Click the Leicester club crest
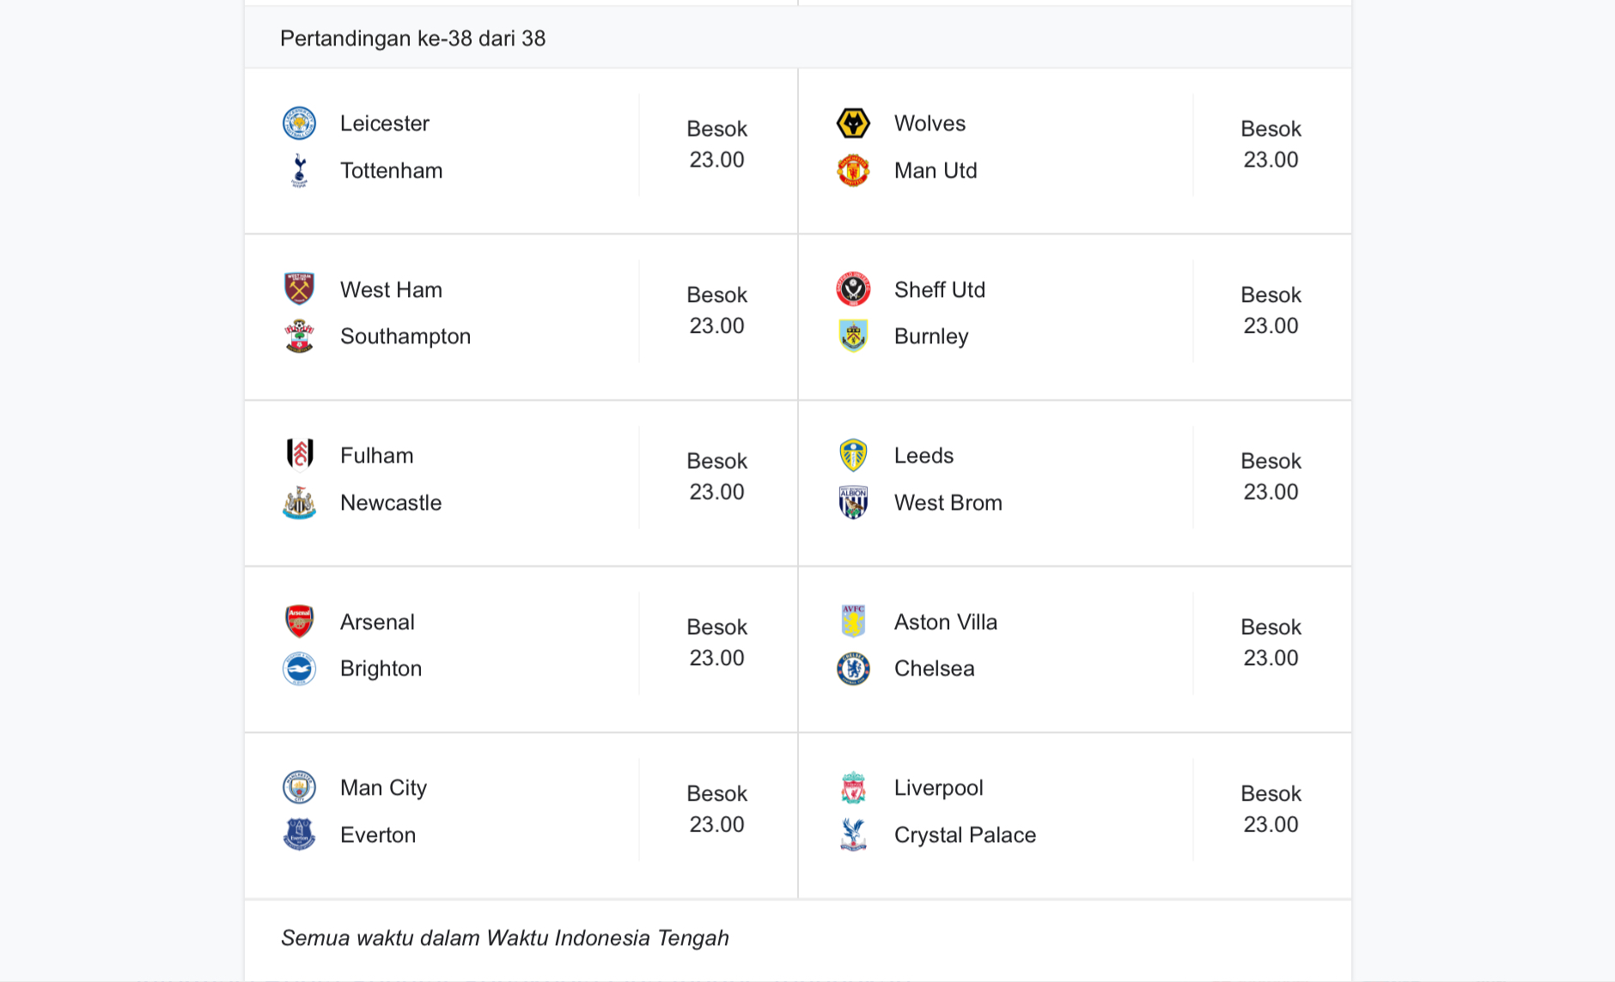 point(299,124)
